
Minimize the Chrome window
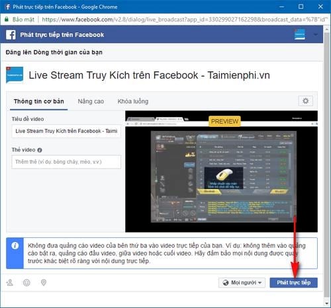pyautogui.click(x=281, y=7)
